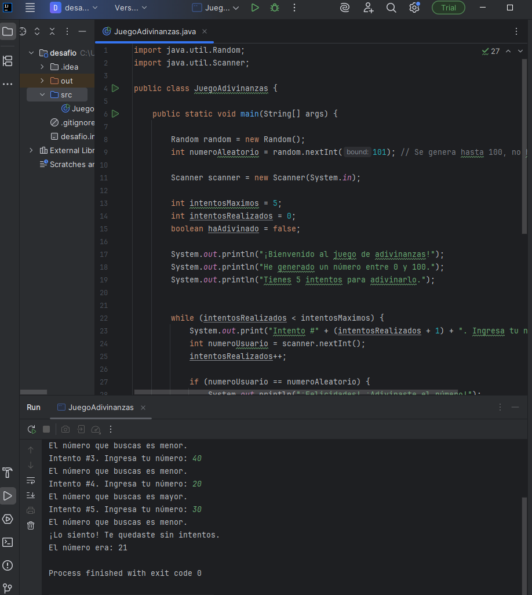The image size is (532, 595).
Task: Open Run panel options ellipsis menu
Action: [500, 408]
